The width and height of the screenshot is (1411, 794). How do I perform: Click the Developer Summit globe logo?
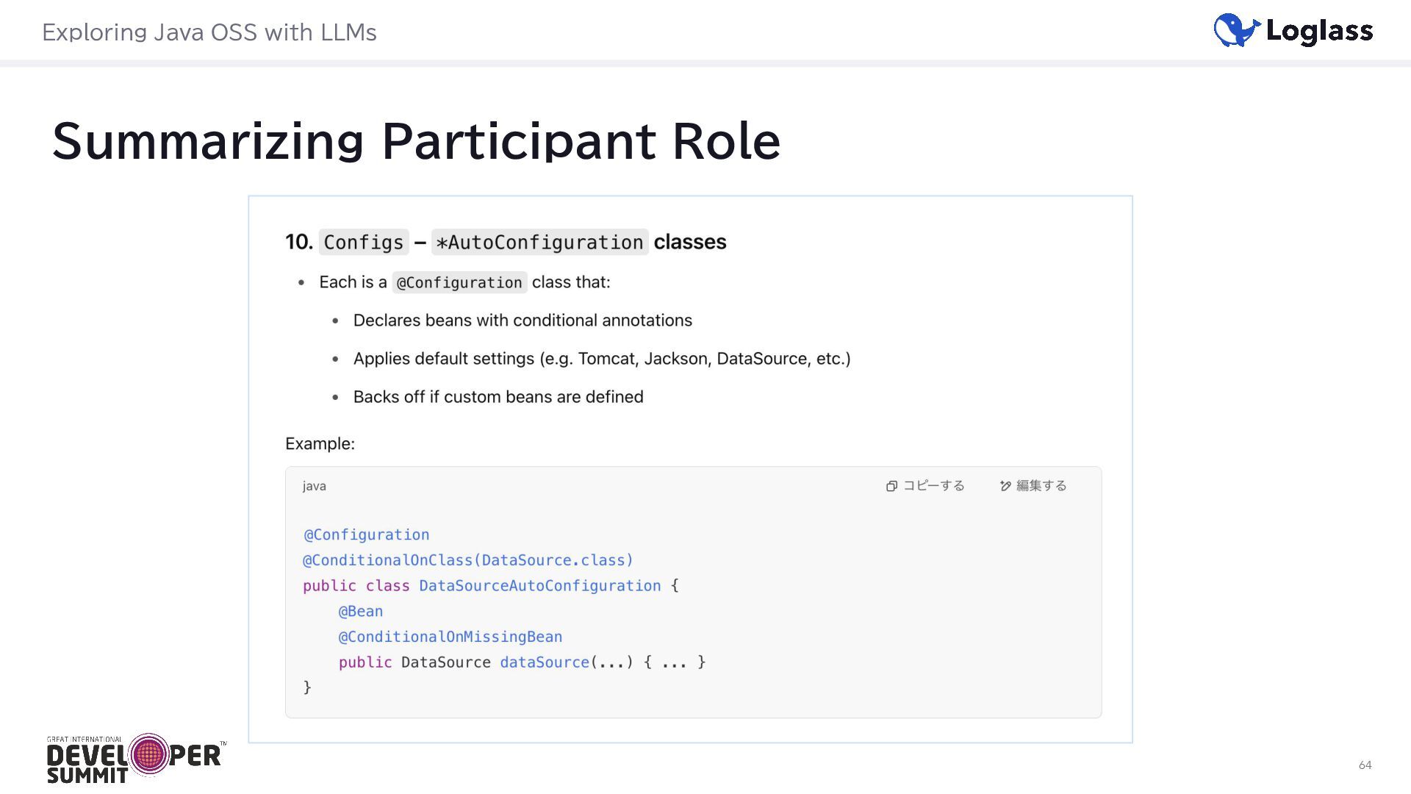[149, 754]
